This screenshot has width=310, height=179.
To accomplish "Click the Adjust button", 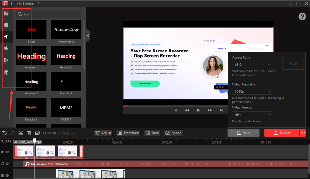I will (x=103, y=133).
